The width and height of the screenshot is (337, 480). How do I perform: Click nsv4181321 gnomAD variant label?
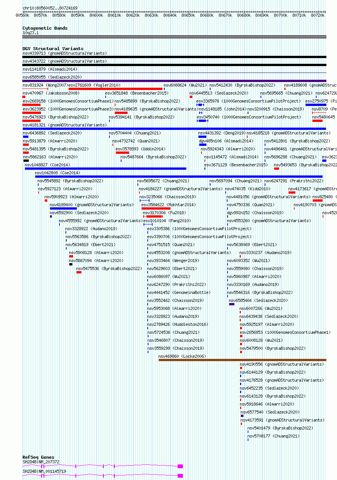click(65, 125)
